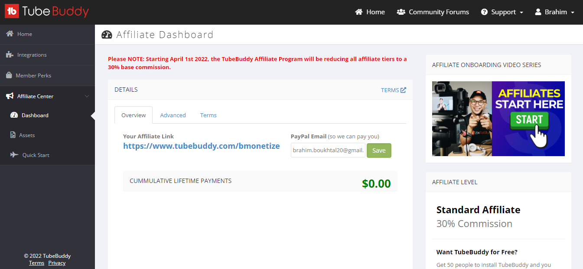This screenshot has height=269, width=583.
Task: Click the $0.00 lifetime payments value
Action: point(376,183)
